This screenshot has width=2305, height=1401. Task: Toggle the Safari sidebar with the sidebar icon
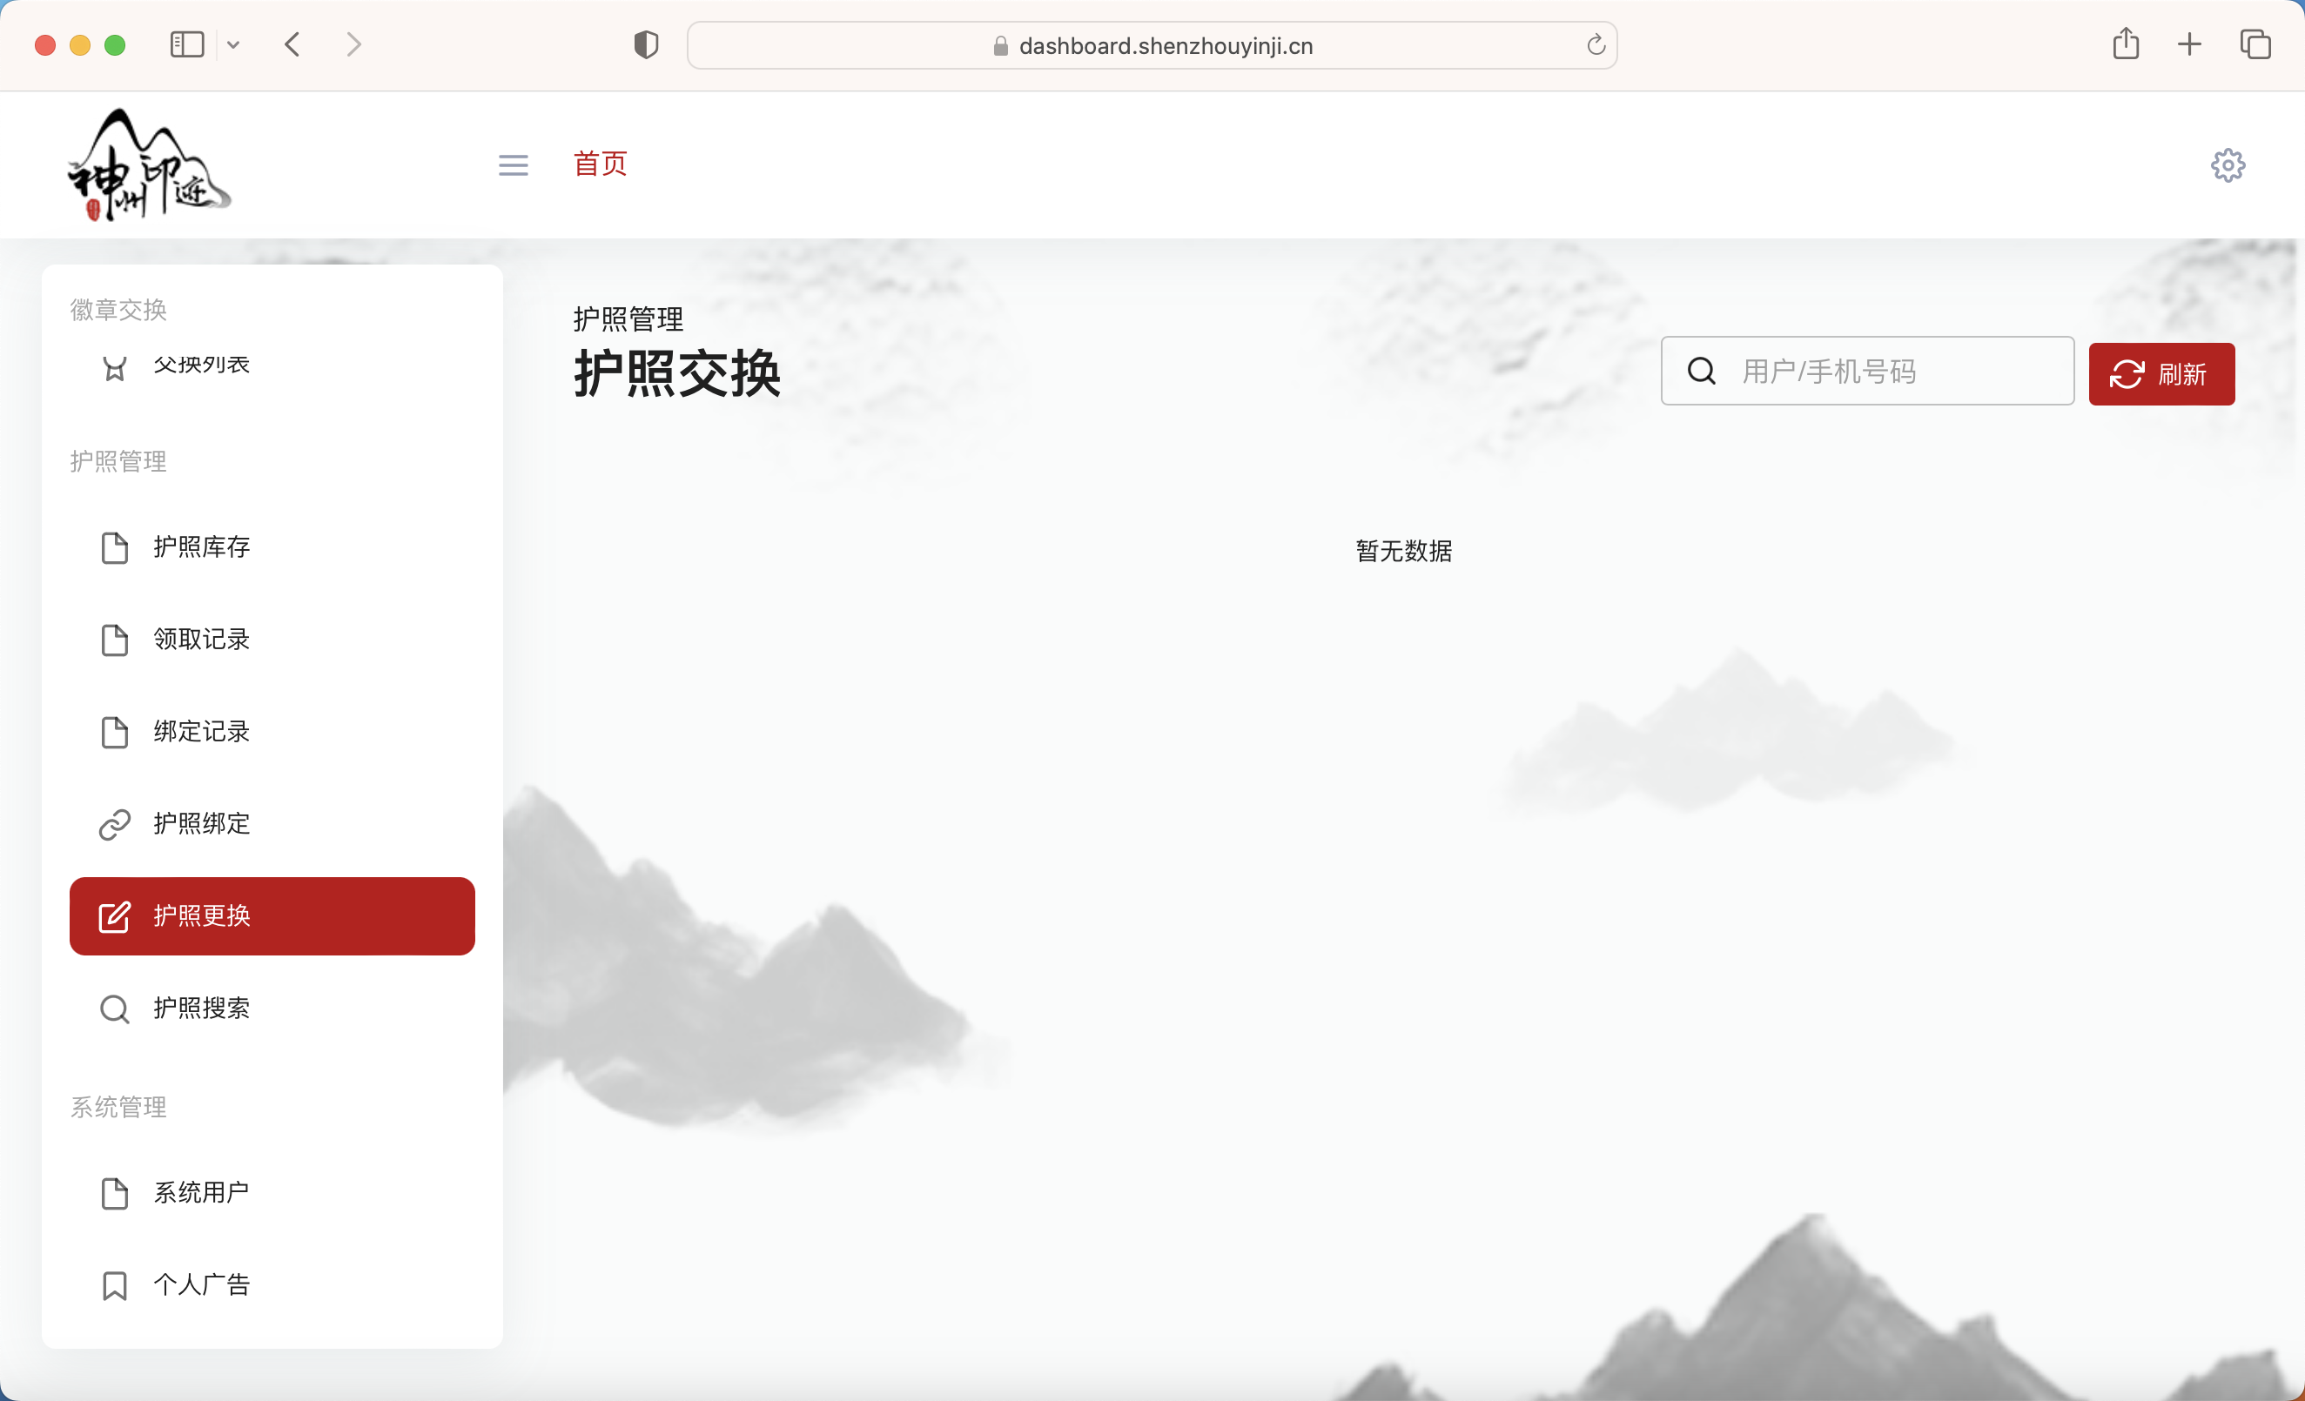(x=186, y=44)
